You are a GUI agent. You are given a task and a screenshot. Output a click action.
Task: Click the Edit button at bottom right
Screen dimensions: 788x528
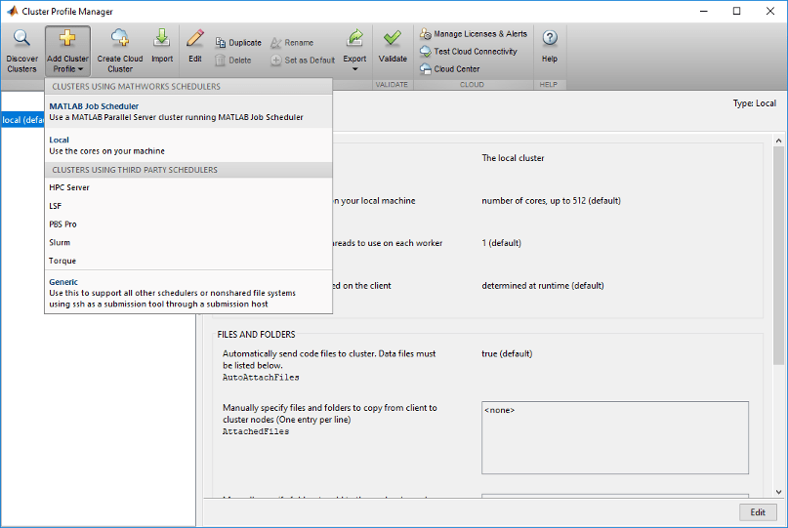pos(758,512)
